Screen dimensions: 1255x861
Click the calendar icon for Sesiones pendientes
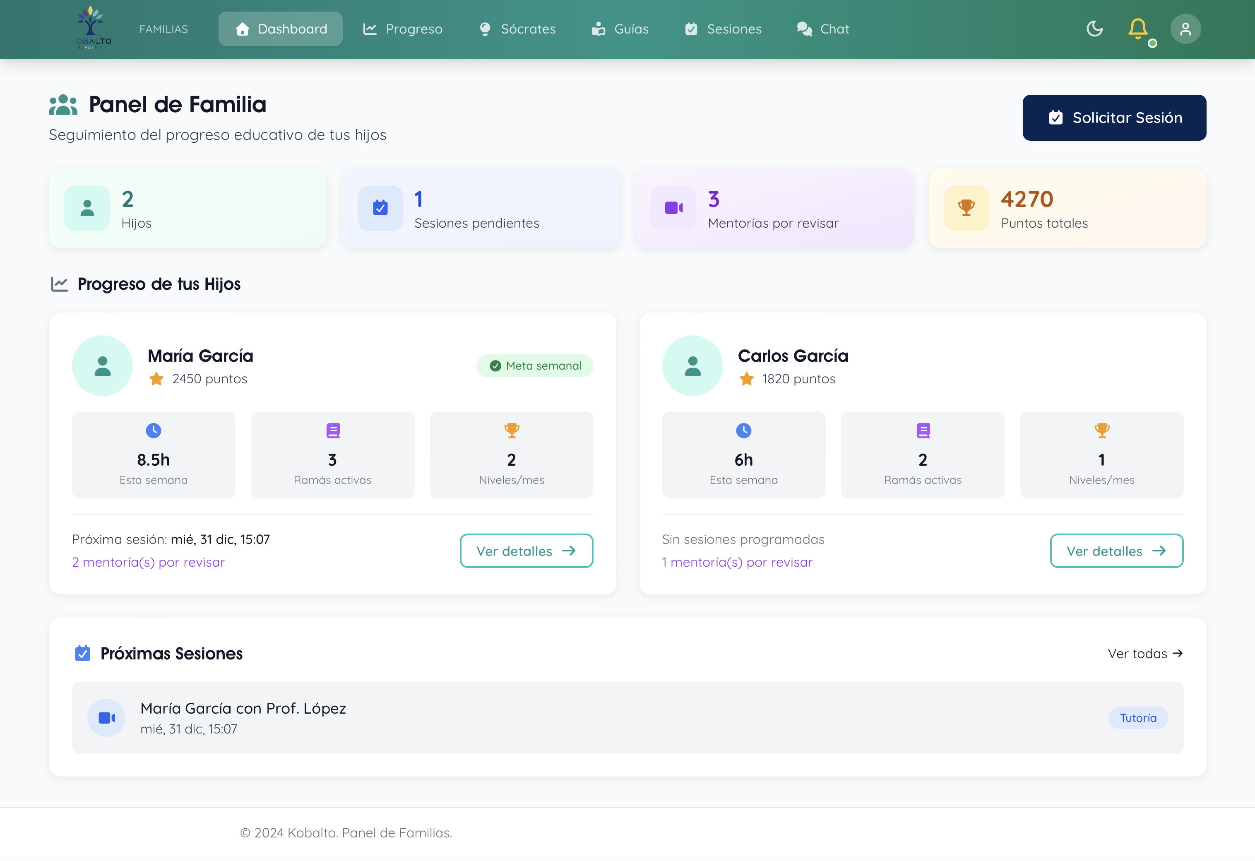point(380,208)
